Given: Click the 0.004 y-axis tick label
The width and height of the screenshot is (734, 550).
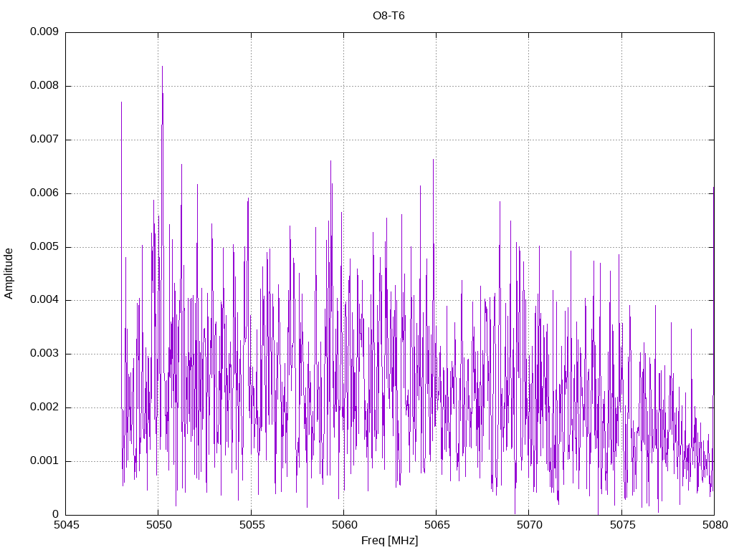Looking at the screenshot, I should (x=44, y=300).
